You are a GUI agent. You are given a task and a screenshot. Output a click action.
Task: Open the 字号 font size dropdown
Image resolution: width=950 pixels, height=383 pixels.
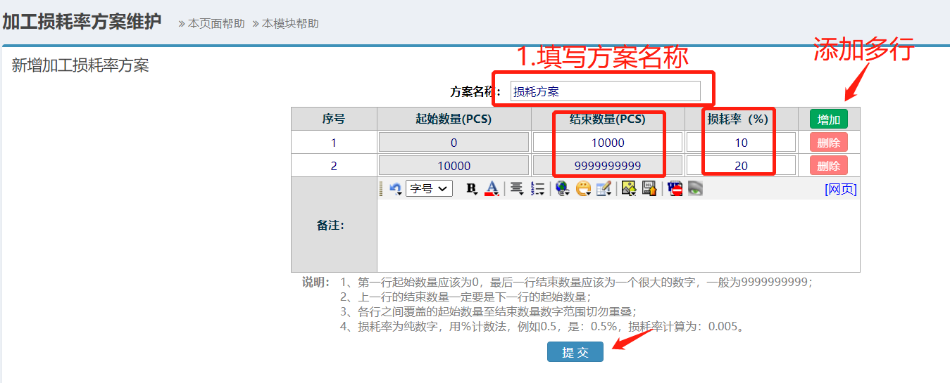click(x=429, y=188)
